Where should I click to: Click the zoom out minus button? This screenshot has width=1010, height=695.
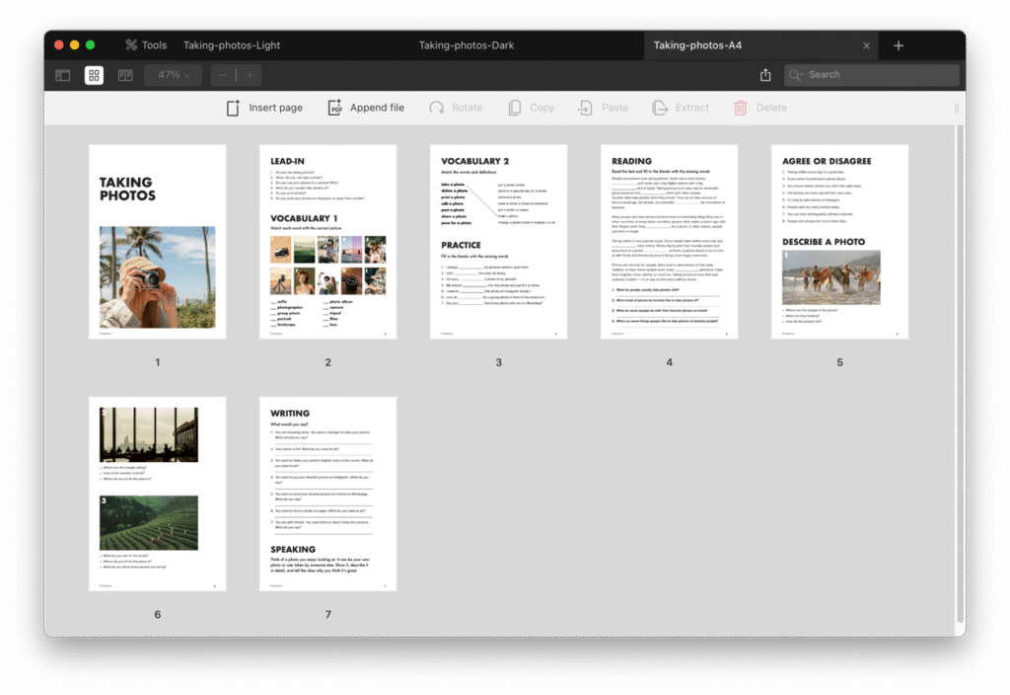coord(223,75)
